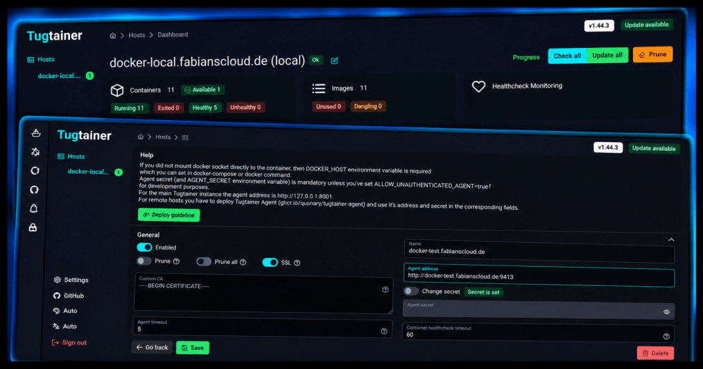Click inside the Container healthcheck timeout field
The width and height of the screenshot is (703, 369).
(538, 332)
